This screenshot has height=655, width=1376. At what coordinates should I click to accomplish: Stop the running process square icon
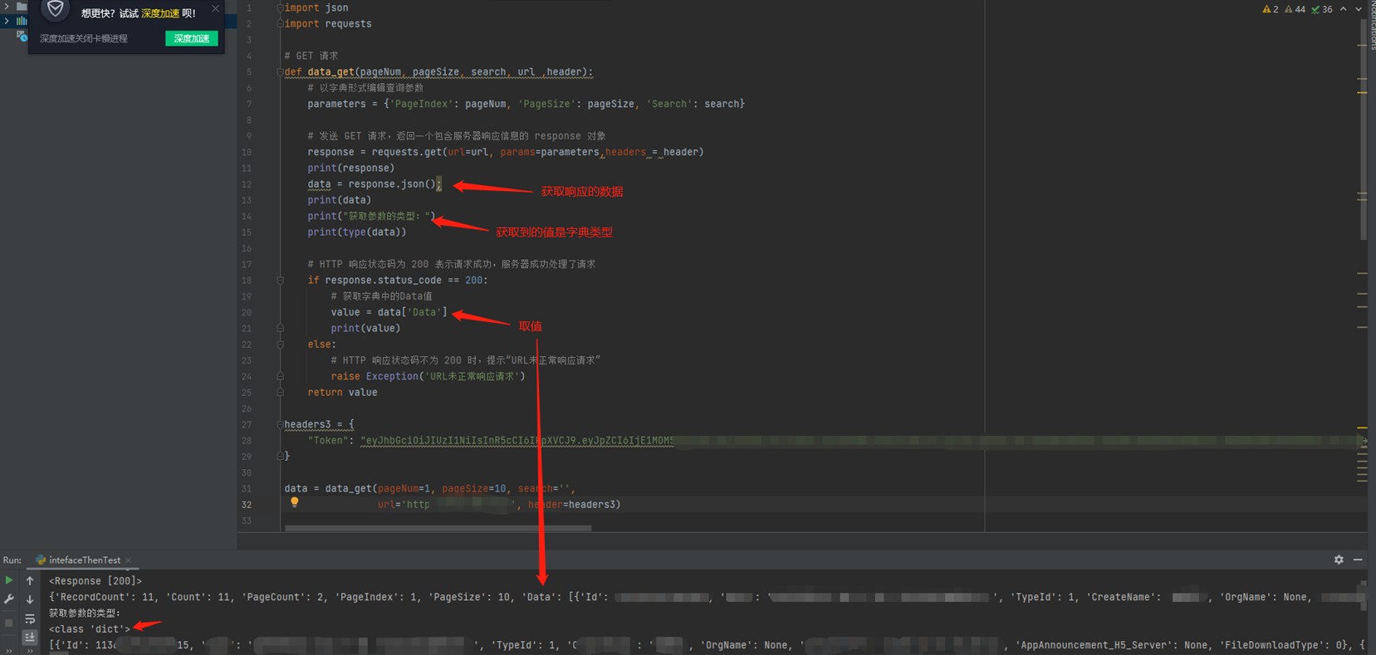click(x=9, y=622)
